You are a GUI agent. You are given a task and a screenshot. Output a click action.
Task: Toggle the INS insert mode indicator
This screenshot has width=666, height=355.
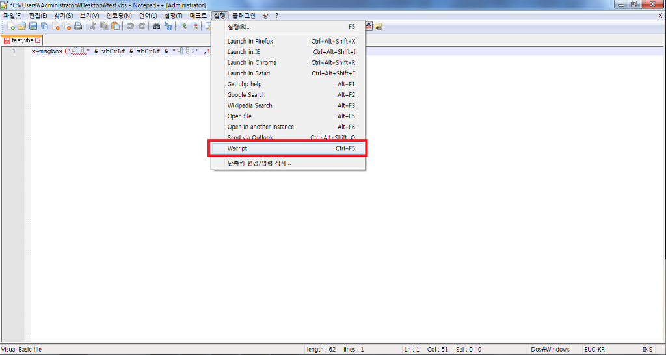[647, 350]
